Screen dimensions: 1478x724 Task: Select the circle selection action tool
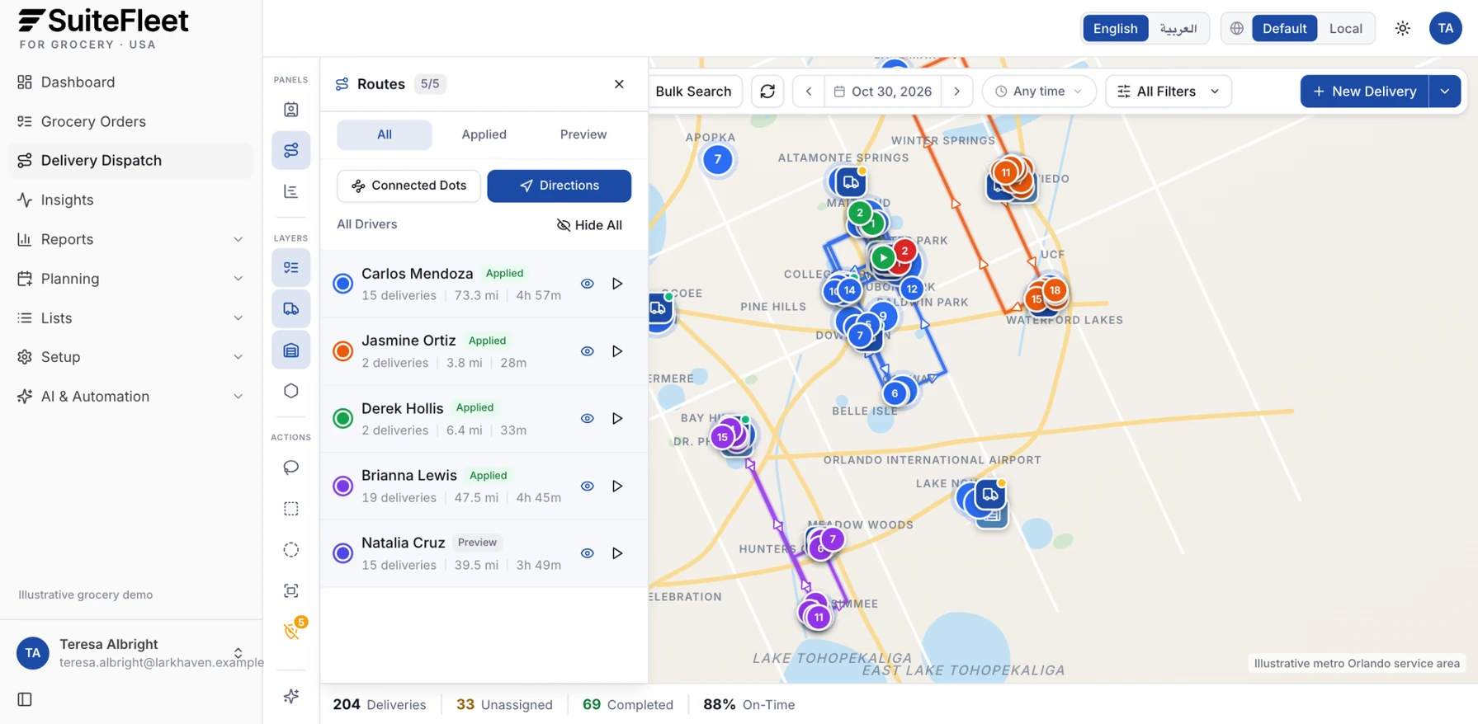click(290, 550)
